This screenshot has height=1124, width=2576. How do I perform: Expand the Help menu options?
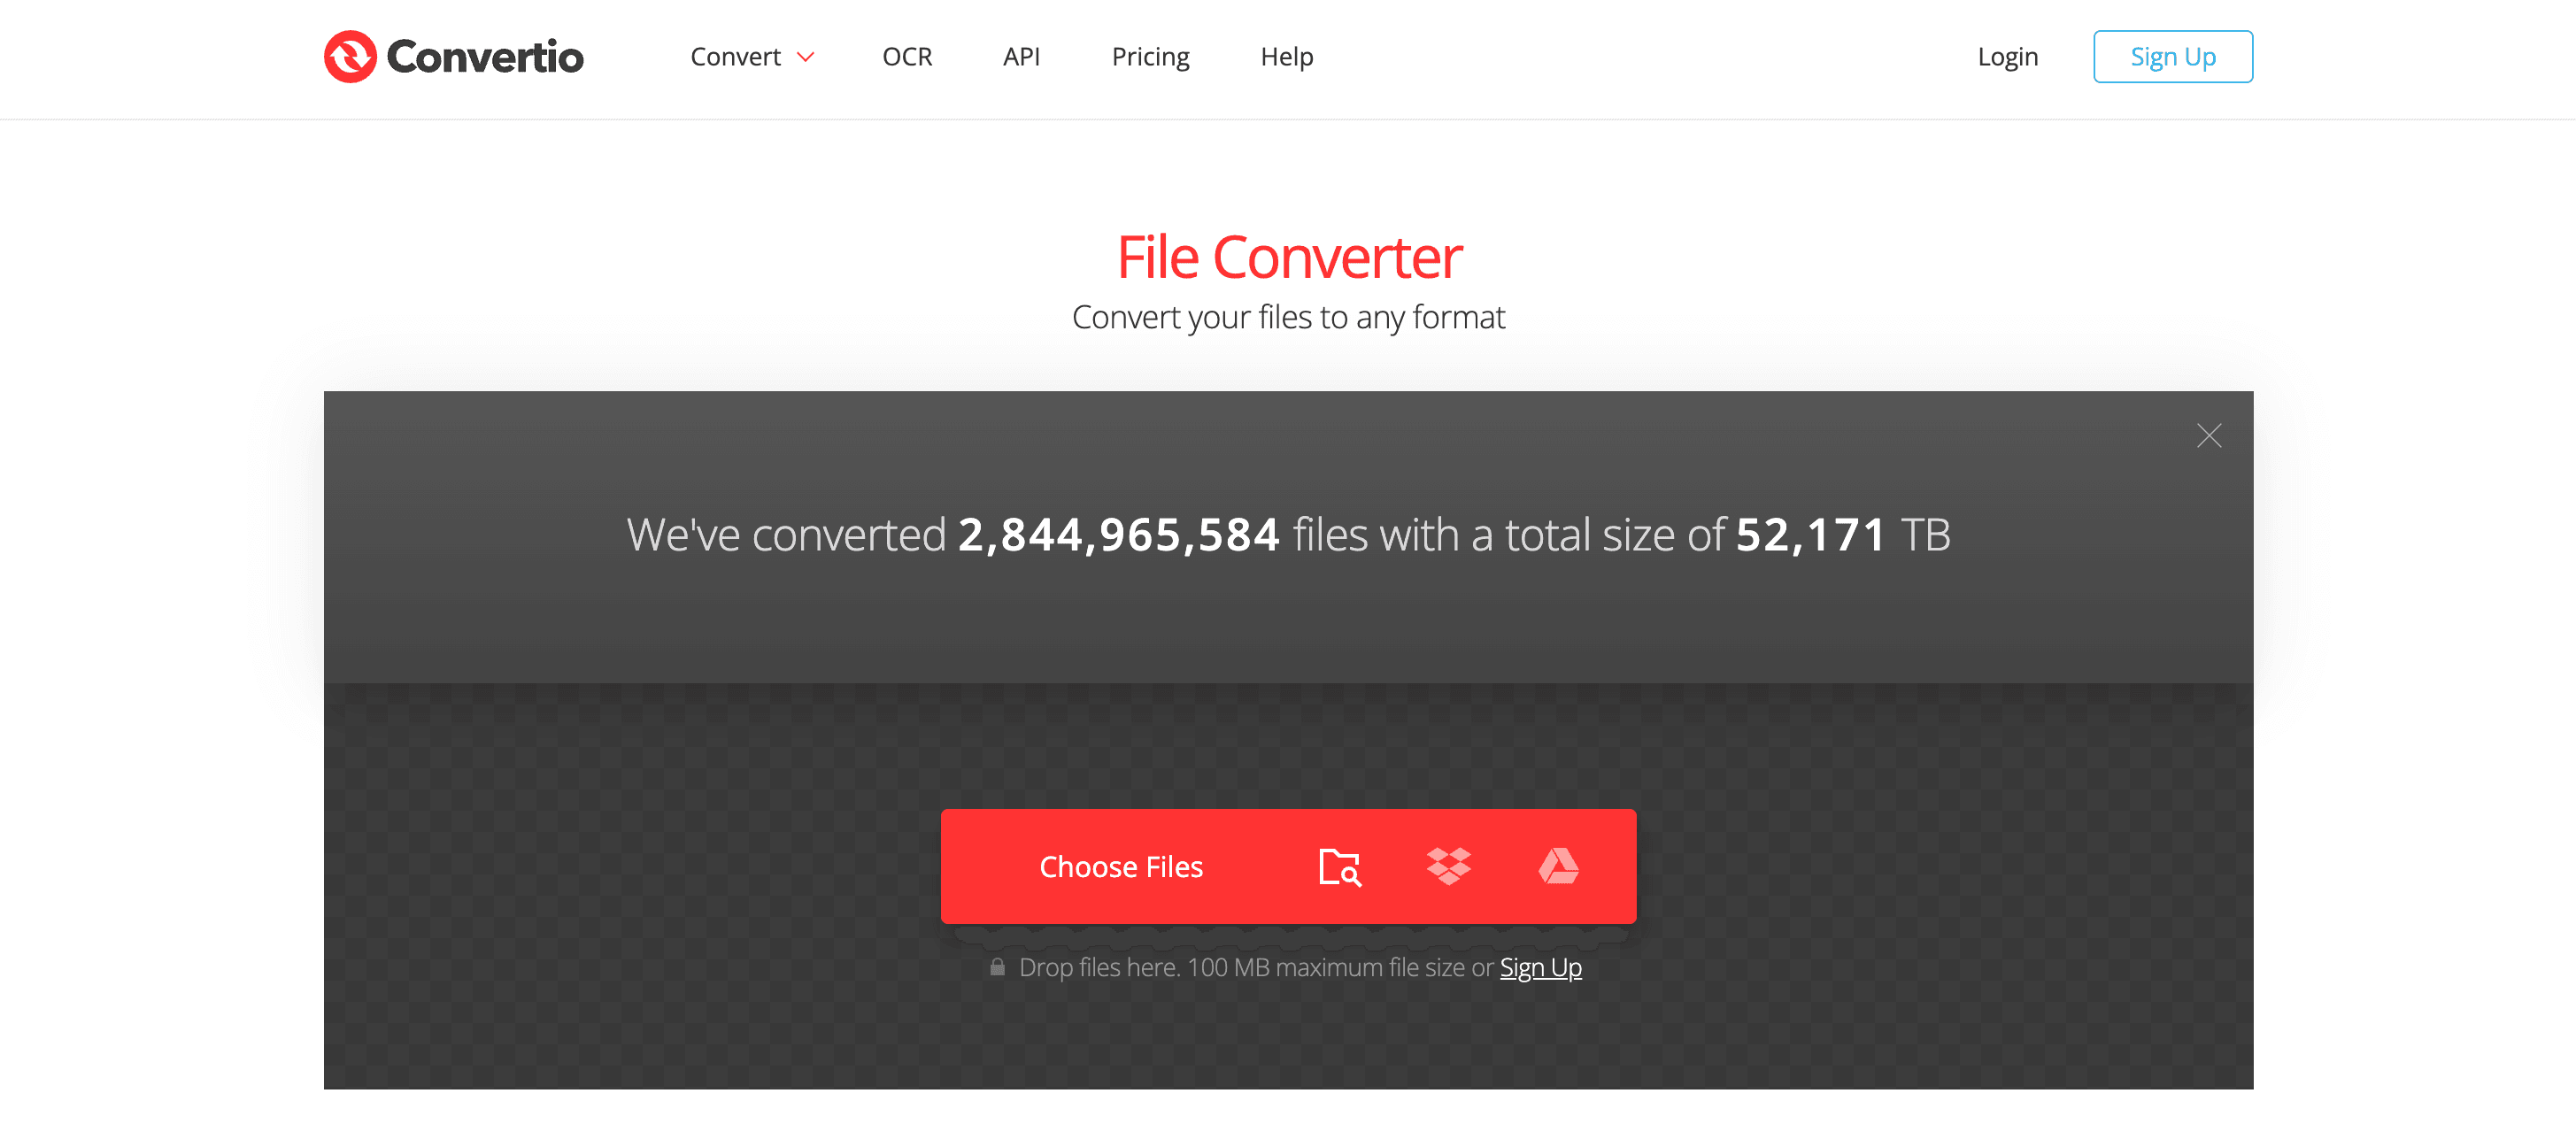click(1286, 56)
